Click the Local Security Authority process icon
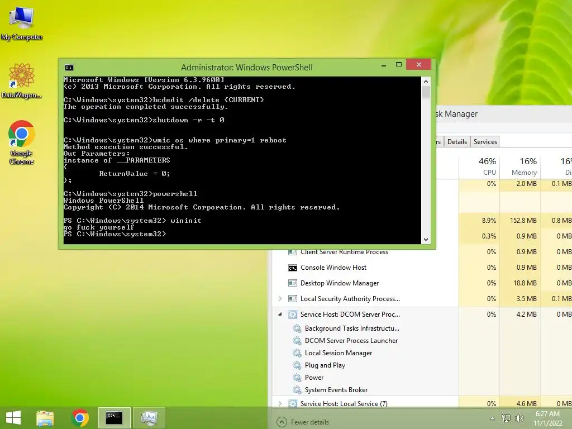This screenshot has height=429, width=572. [x=293, y=299]
